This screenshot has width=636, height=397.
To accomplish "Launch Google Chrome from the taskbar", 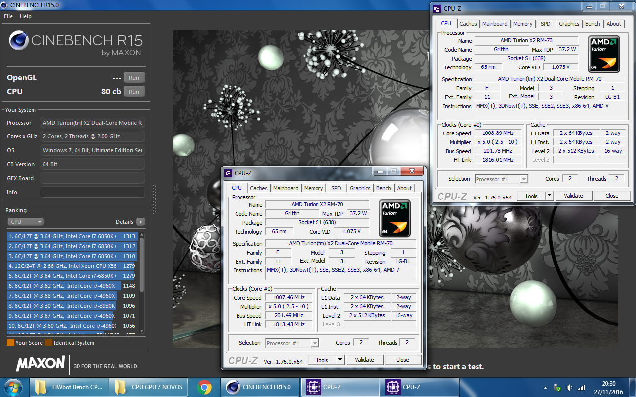I will point(204,387).
